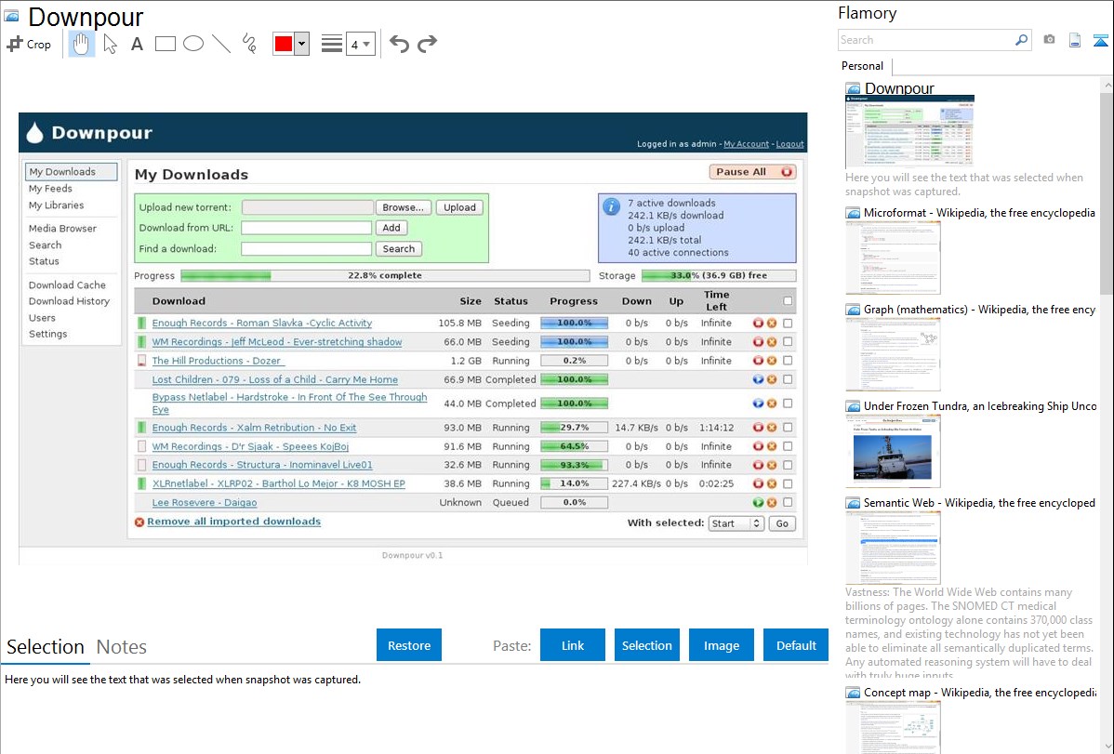This screenshot has height=754, width=1114.
Task: Activate the hand pan tool
Action: point(81,44)
